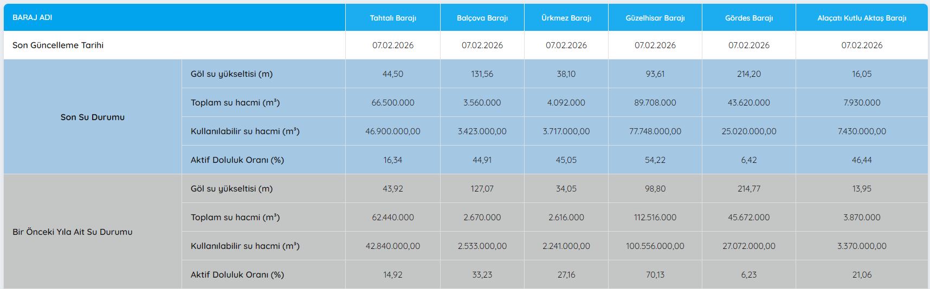Select the Alaçatı Kutlu Aktaş Barajı header

pyautogui.click(x=861, y=18)
